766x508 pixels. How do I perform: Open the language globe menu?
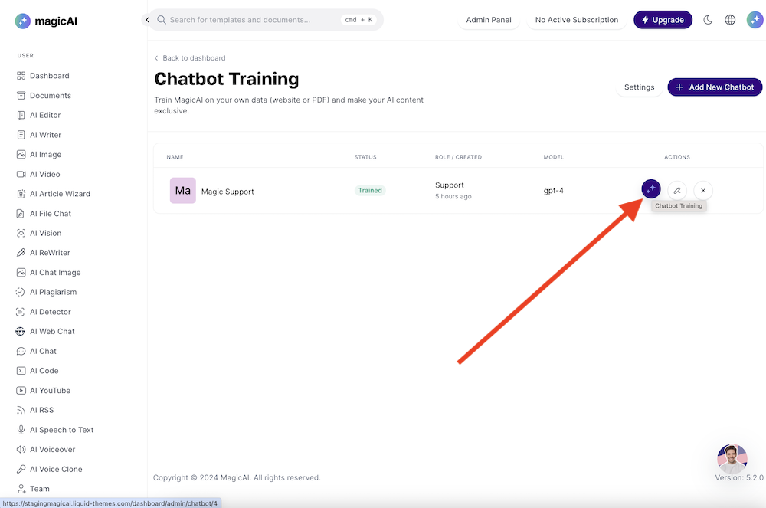tap(730, 20)
